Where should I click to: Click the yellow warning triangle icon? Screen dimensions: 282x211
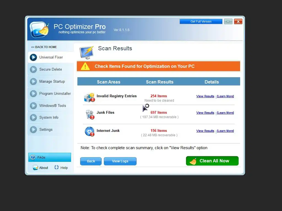tap(85, 66)
